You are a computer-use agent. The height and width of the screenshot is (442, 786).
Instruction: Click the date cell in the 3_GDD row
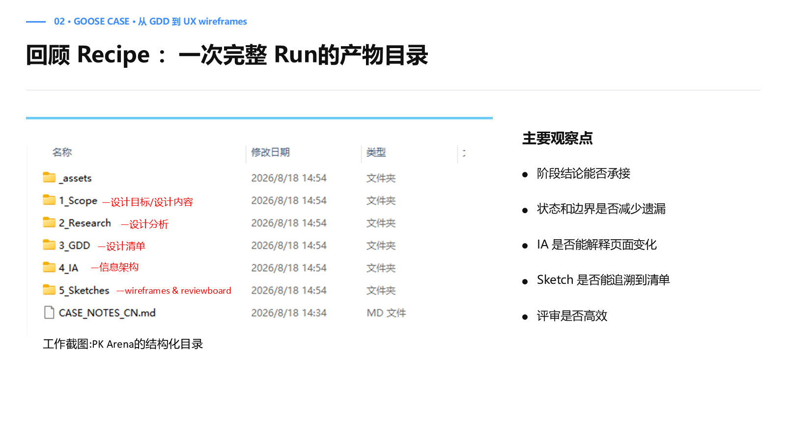289,245
